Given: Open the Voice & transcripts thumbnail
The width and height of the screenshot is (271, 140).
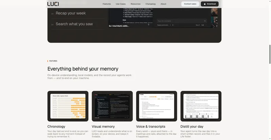Looking at the screenshot, I should click(157, 106).
